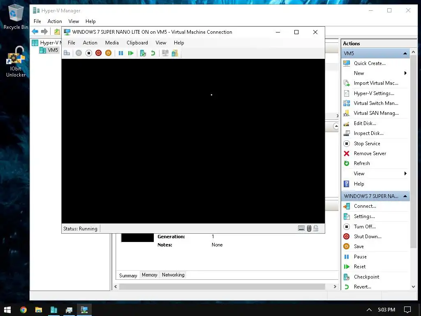Click Save in Actions pane
Image resolution: width=421 pixels, height=316 pixels.
[x=359, y=246]
